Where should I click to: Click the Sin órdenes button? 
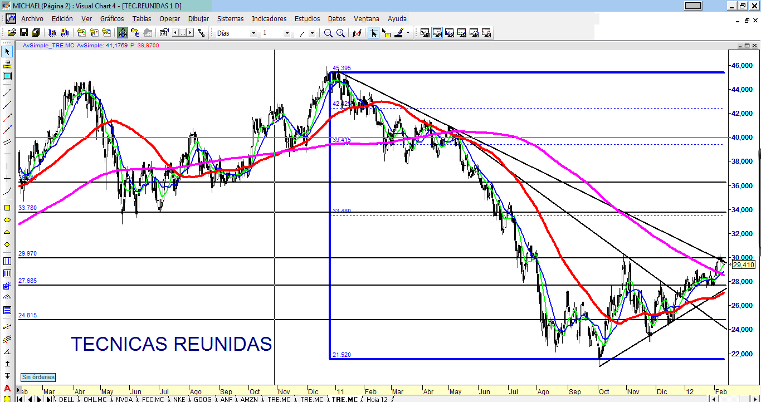38,378
